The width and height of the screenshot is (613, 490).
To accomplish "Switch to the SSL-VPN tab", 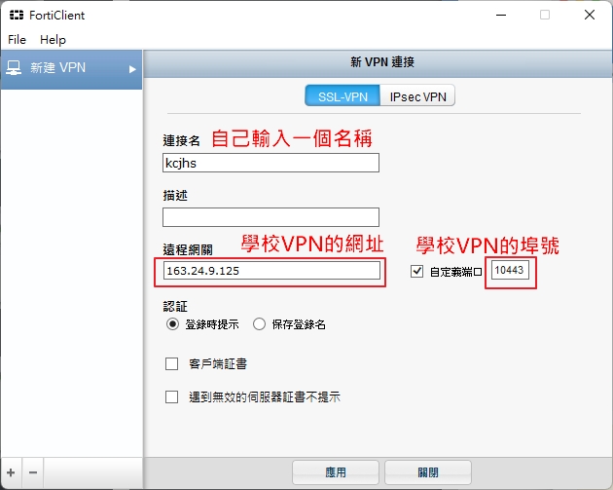I will tap(343, 95).
